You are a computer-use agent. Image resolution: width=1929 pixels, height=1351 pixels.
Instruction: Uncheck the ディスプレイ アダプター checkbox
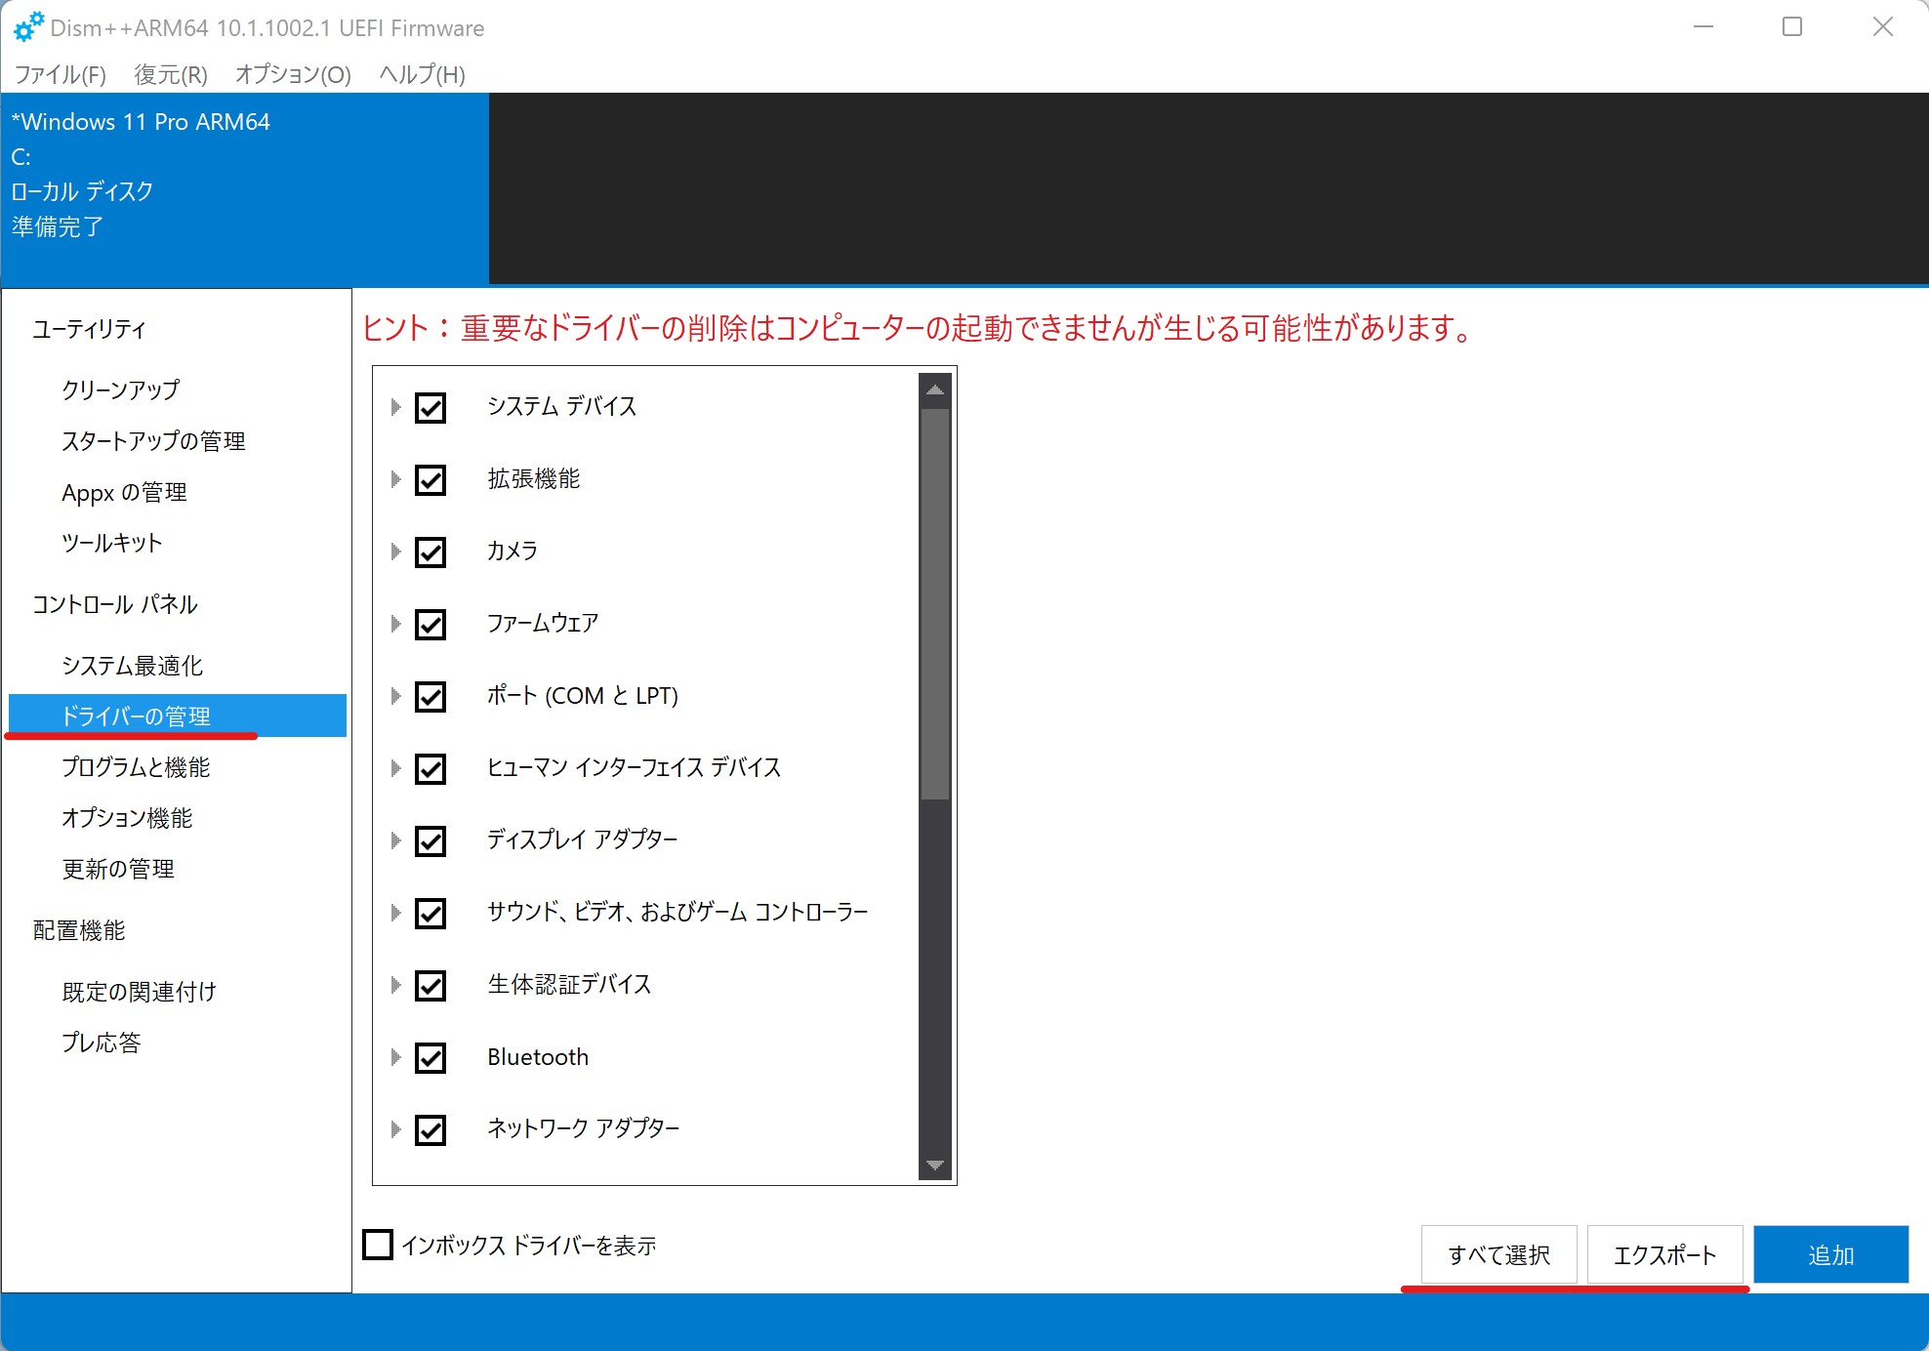(x=431, y=840)
